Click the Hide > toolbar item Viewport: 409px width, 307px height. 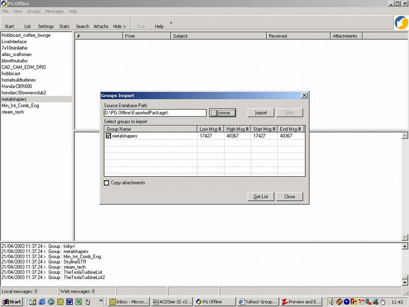[119, 27]
